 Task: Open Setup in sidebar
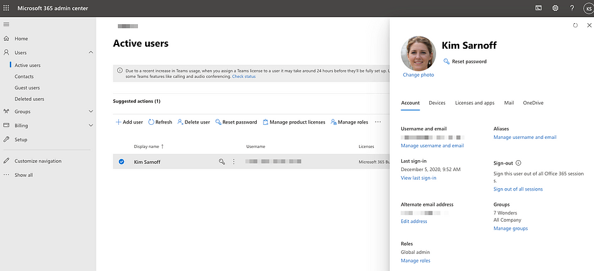(21, 139)
